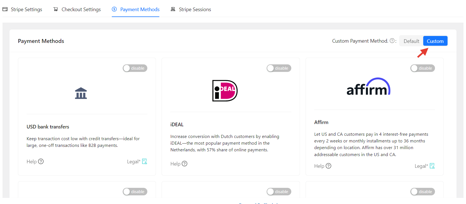Select the Payment Methods tab
Image resolution: width=466 pixels, height=204 pixels.
coord(136,9)
